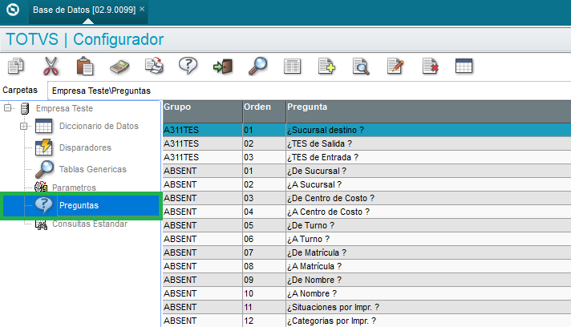
Task: Click the print spool toolbar icon
Action: 154,66
